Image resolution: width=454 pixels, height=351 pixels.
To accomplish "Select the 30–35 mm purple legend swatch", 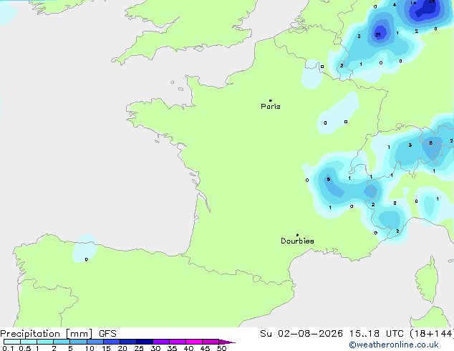I will tap(161, 342).
